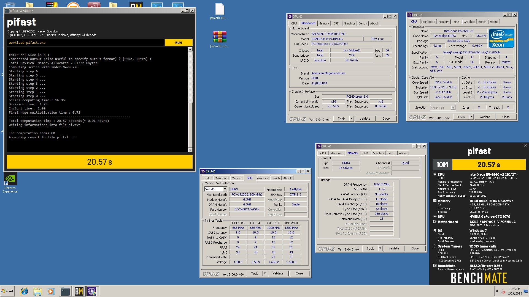Image resolution: width=529 pixels, height=297 pixels.
Task: Select the Intel Xeon E5 2660 v2 name field
Action: tap(458, 31)
